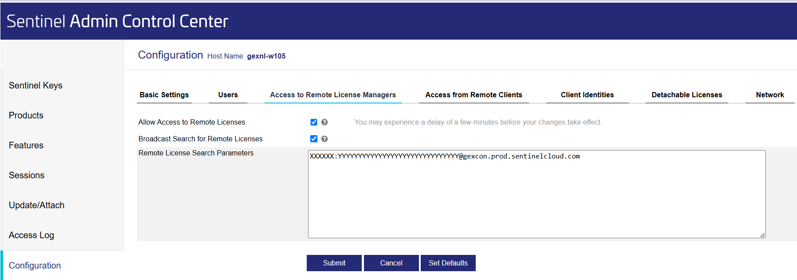Switch to the Users tab

pos(228,95)
